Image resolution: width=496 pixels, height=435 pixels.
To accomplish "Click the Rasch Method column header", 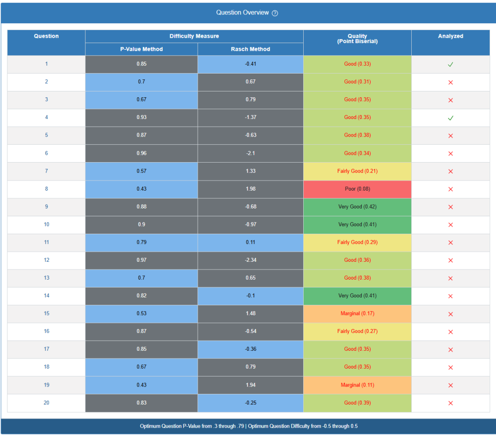I will pyautogui.click(x=250, y=49).
